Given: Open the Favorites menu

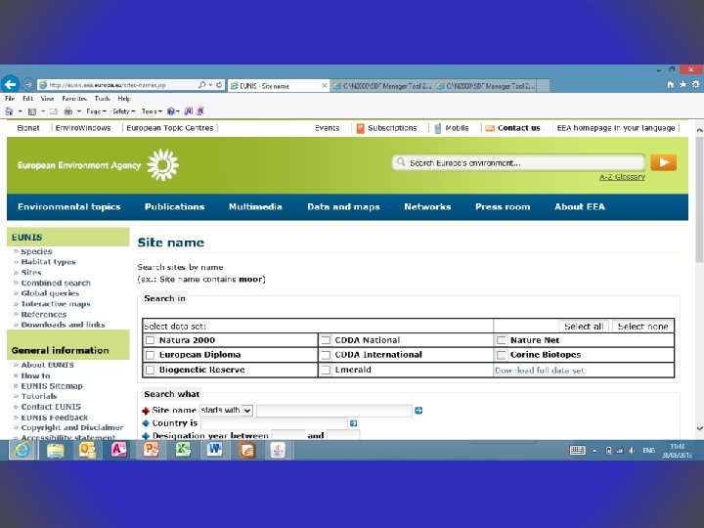Looking at the screenshot, I should pos(74,99).
